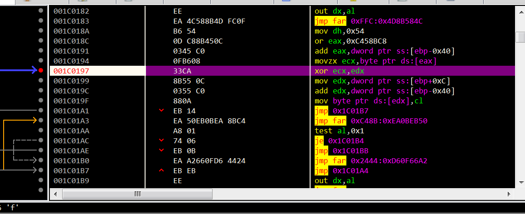
Task: Select address 001C01B9
Action: point(71,181)
